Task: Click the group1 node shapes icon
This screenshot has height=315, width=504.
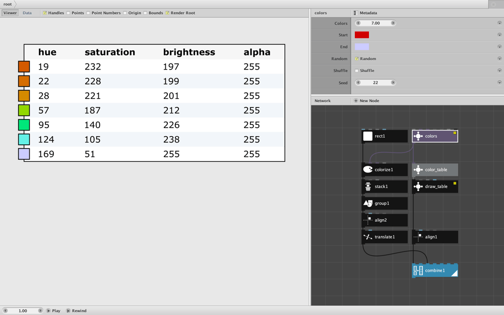Action: click(x=368, y=203)
